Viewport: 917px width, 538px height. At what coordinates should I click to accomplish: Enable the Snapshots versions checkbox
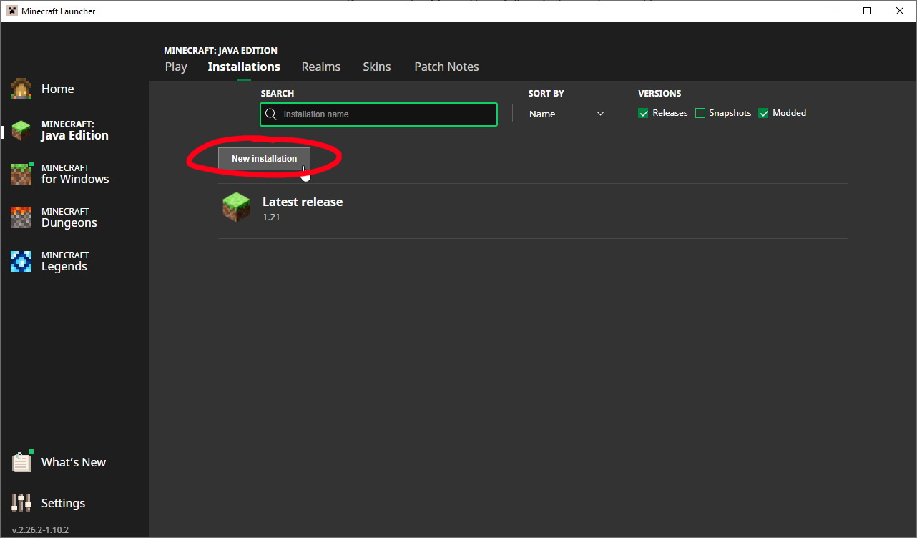tap(700, 113)
